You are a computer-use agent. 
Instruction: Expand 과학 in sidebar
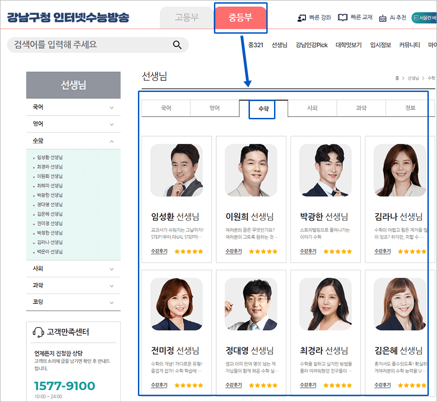(73, 285)
